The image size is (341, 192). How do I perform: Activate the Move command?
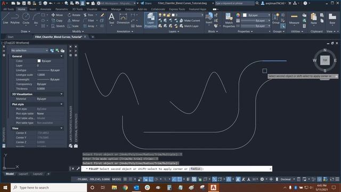[x=57, y=15]
